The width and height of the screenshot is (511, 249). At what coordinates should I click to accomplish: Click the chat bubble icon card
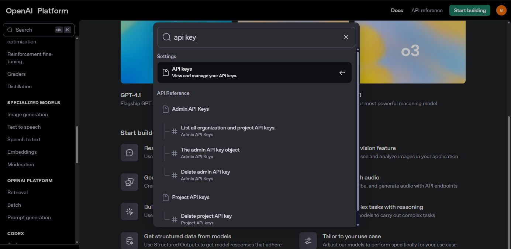130,153
